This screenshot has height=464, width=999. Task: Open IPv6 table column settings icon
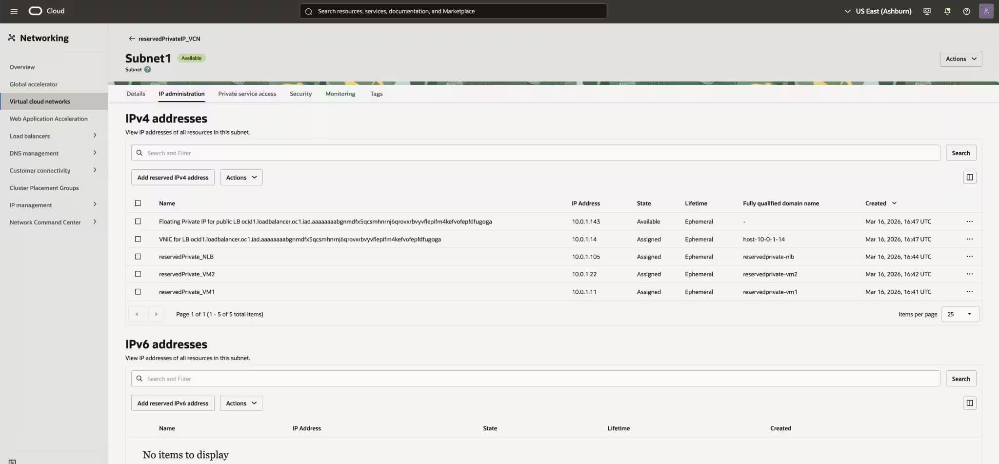[970, 403]
